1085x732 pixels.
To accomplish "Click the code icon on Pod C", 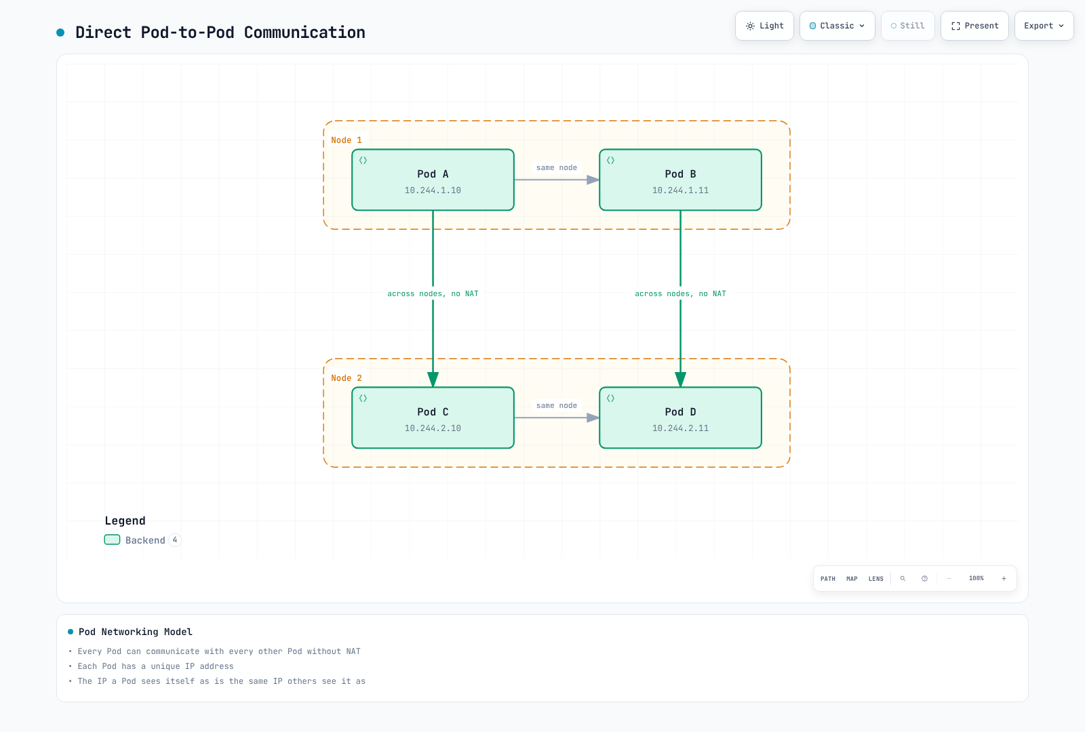I will (363, 399).
